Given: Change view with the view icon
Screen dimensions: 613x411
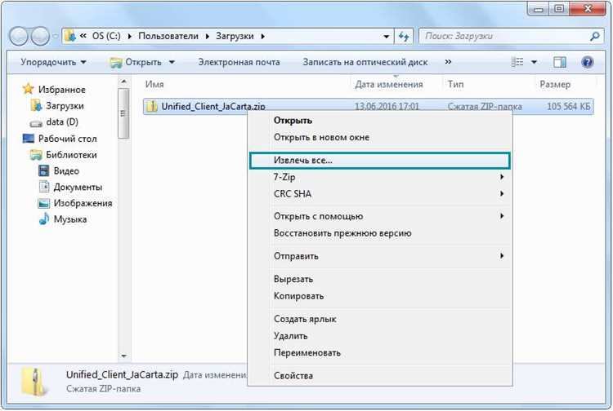Looking at the screenshot, I should click(x=517, y=62).
